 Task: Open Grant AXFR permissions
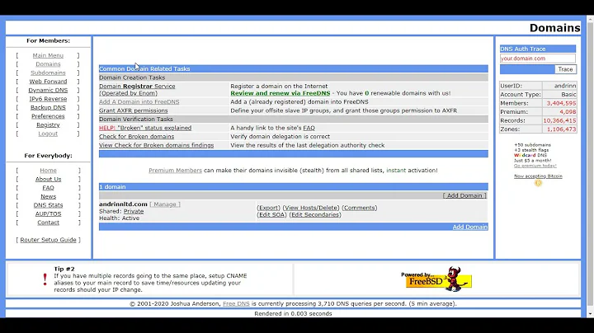tap(134, 110)
